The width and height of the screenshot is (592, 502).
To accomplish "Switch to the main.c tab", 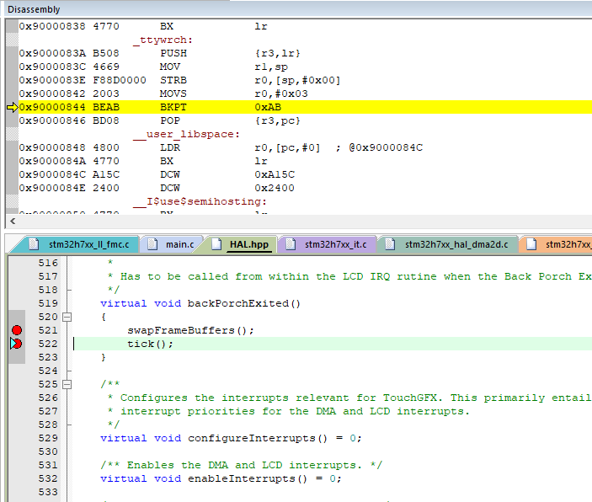I will click(179, 244).
